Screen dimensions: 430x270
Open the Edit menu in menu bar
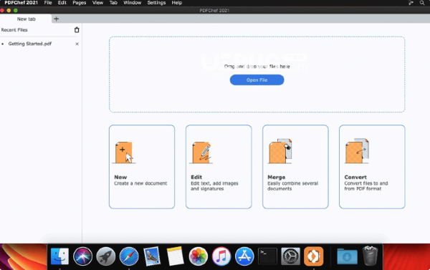point(62,3)
